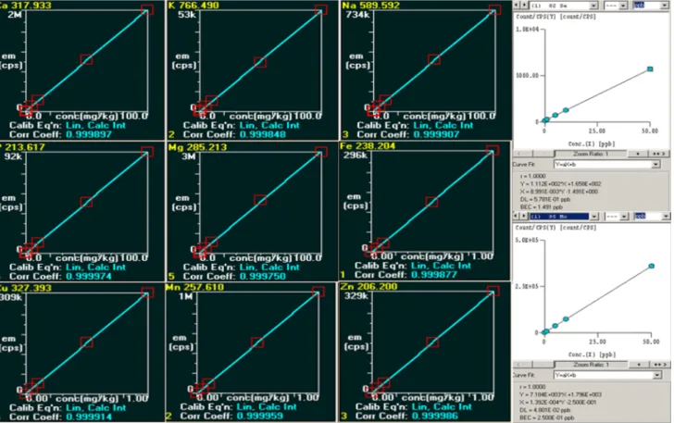674x423 pixels.
Task: Click leftmost zoom-out button in Mo panel
Action: click(x=523, y=365)
